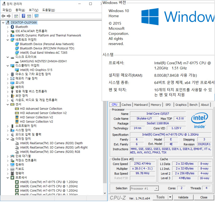Expand the Bluetooth tree node

click(x=8, y=27)
